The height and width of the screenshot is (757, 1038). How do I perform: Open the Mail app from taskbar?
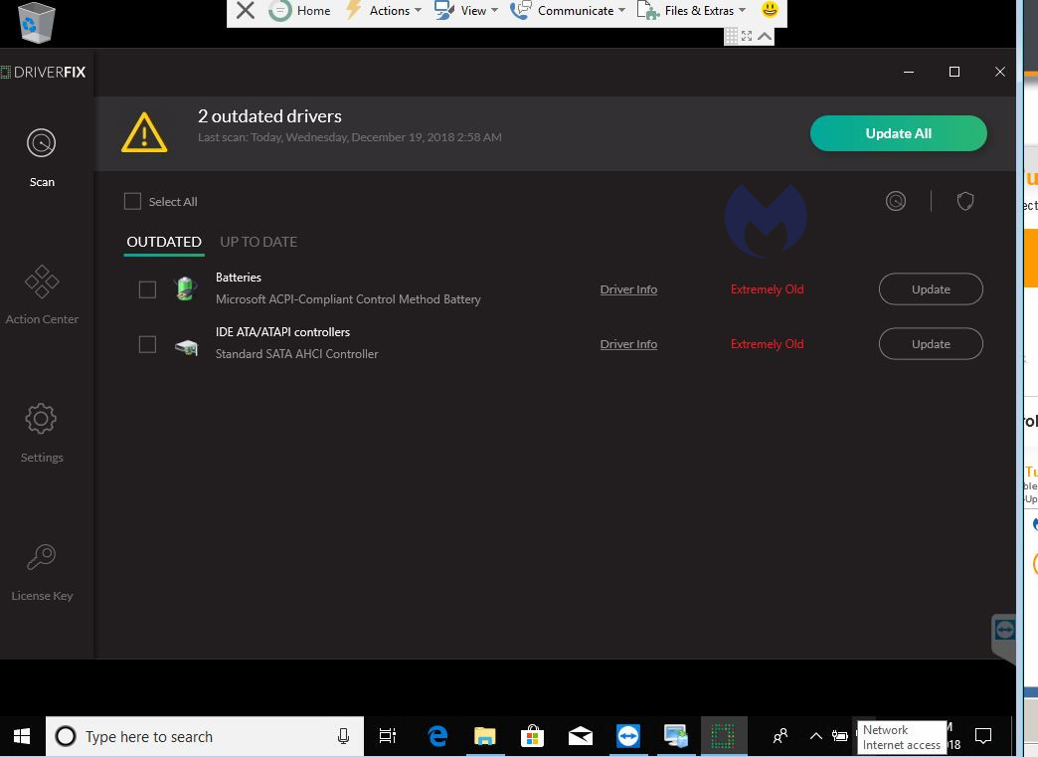tap(581, 736)
